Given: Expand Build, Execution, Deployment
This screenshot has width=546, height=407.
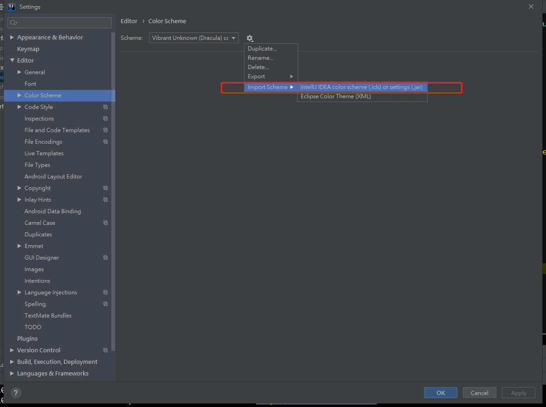Looking at the screenshot, I should 12,362.
